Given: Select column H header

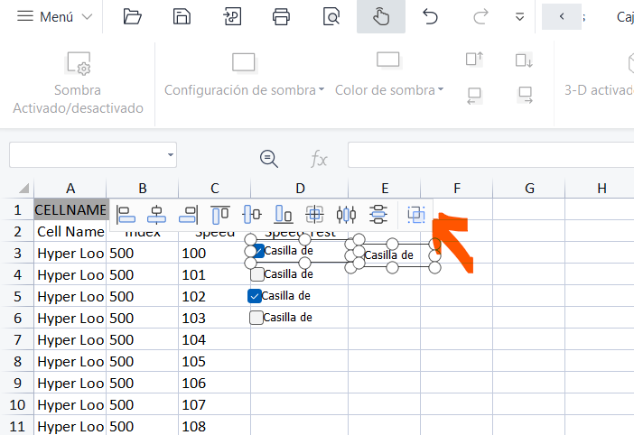Looking at the screenshot, I should click(x=601, y=189).
